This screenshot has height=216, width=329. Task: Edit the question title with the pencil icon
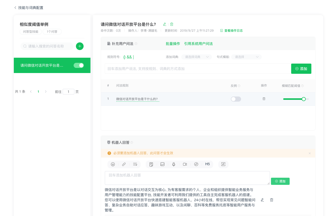165,24
